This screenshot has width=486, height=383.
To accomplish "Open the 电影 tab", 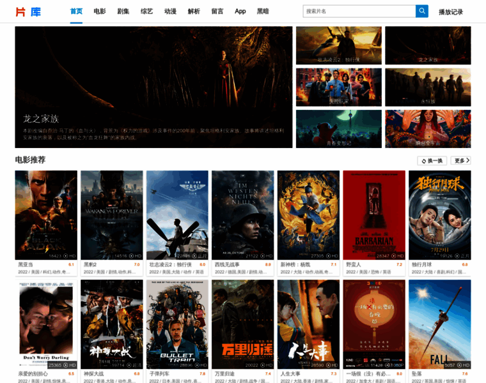I will point(100,11).
